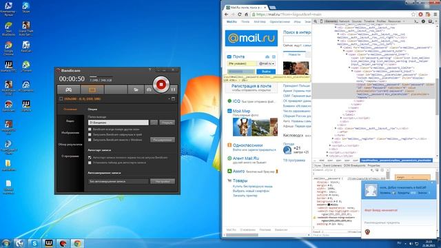Image resolution: width=441 pixels, height=248 pixels.
Task: Open the Мой Мир link
Action: [x=241, y=111]
